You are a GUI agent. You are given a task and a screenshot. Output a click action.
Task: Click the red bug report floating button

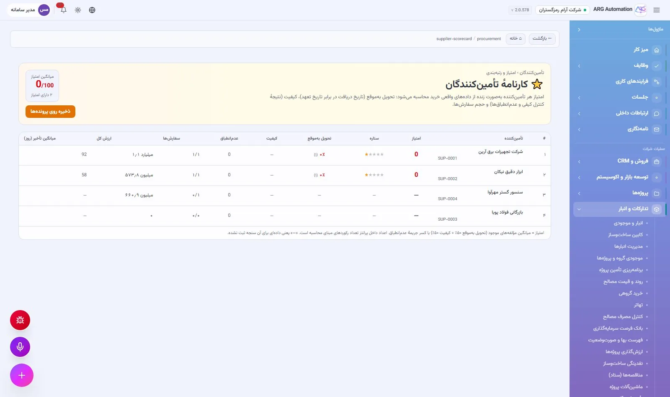[x=20, y=320]
